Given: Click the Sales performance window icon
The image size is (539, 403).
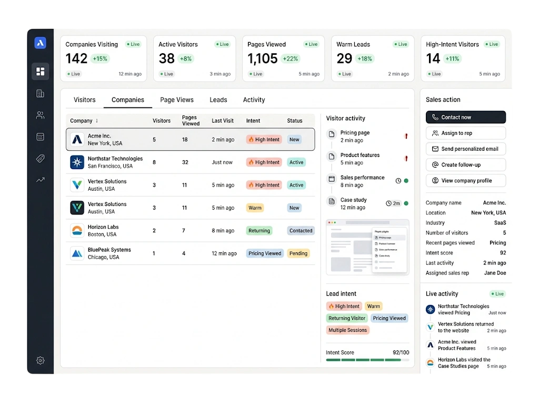Looking at the screenshot, I should pos(332,179).
